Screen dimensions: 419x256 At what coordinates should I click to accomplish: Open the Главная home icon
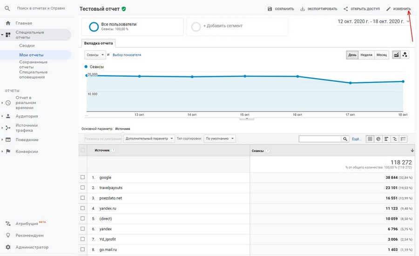(8, 23)
